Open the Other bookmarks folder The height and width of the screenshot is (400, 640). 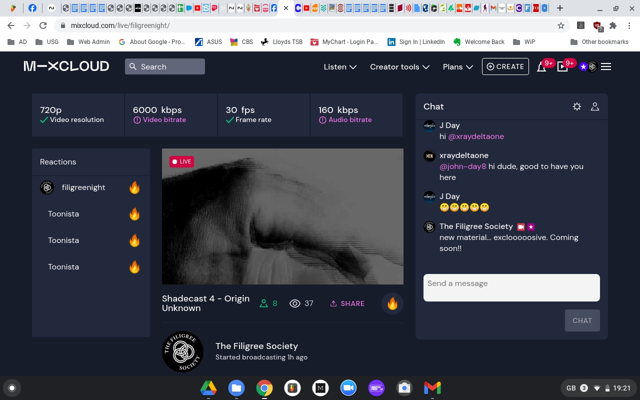[x=599, y=42]
